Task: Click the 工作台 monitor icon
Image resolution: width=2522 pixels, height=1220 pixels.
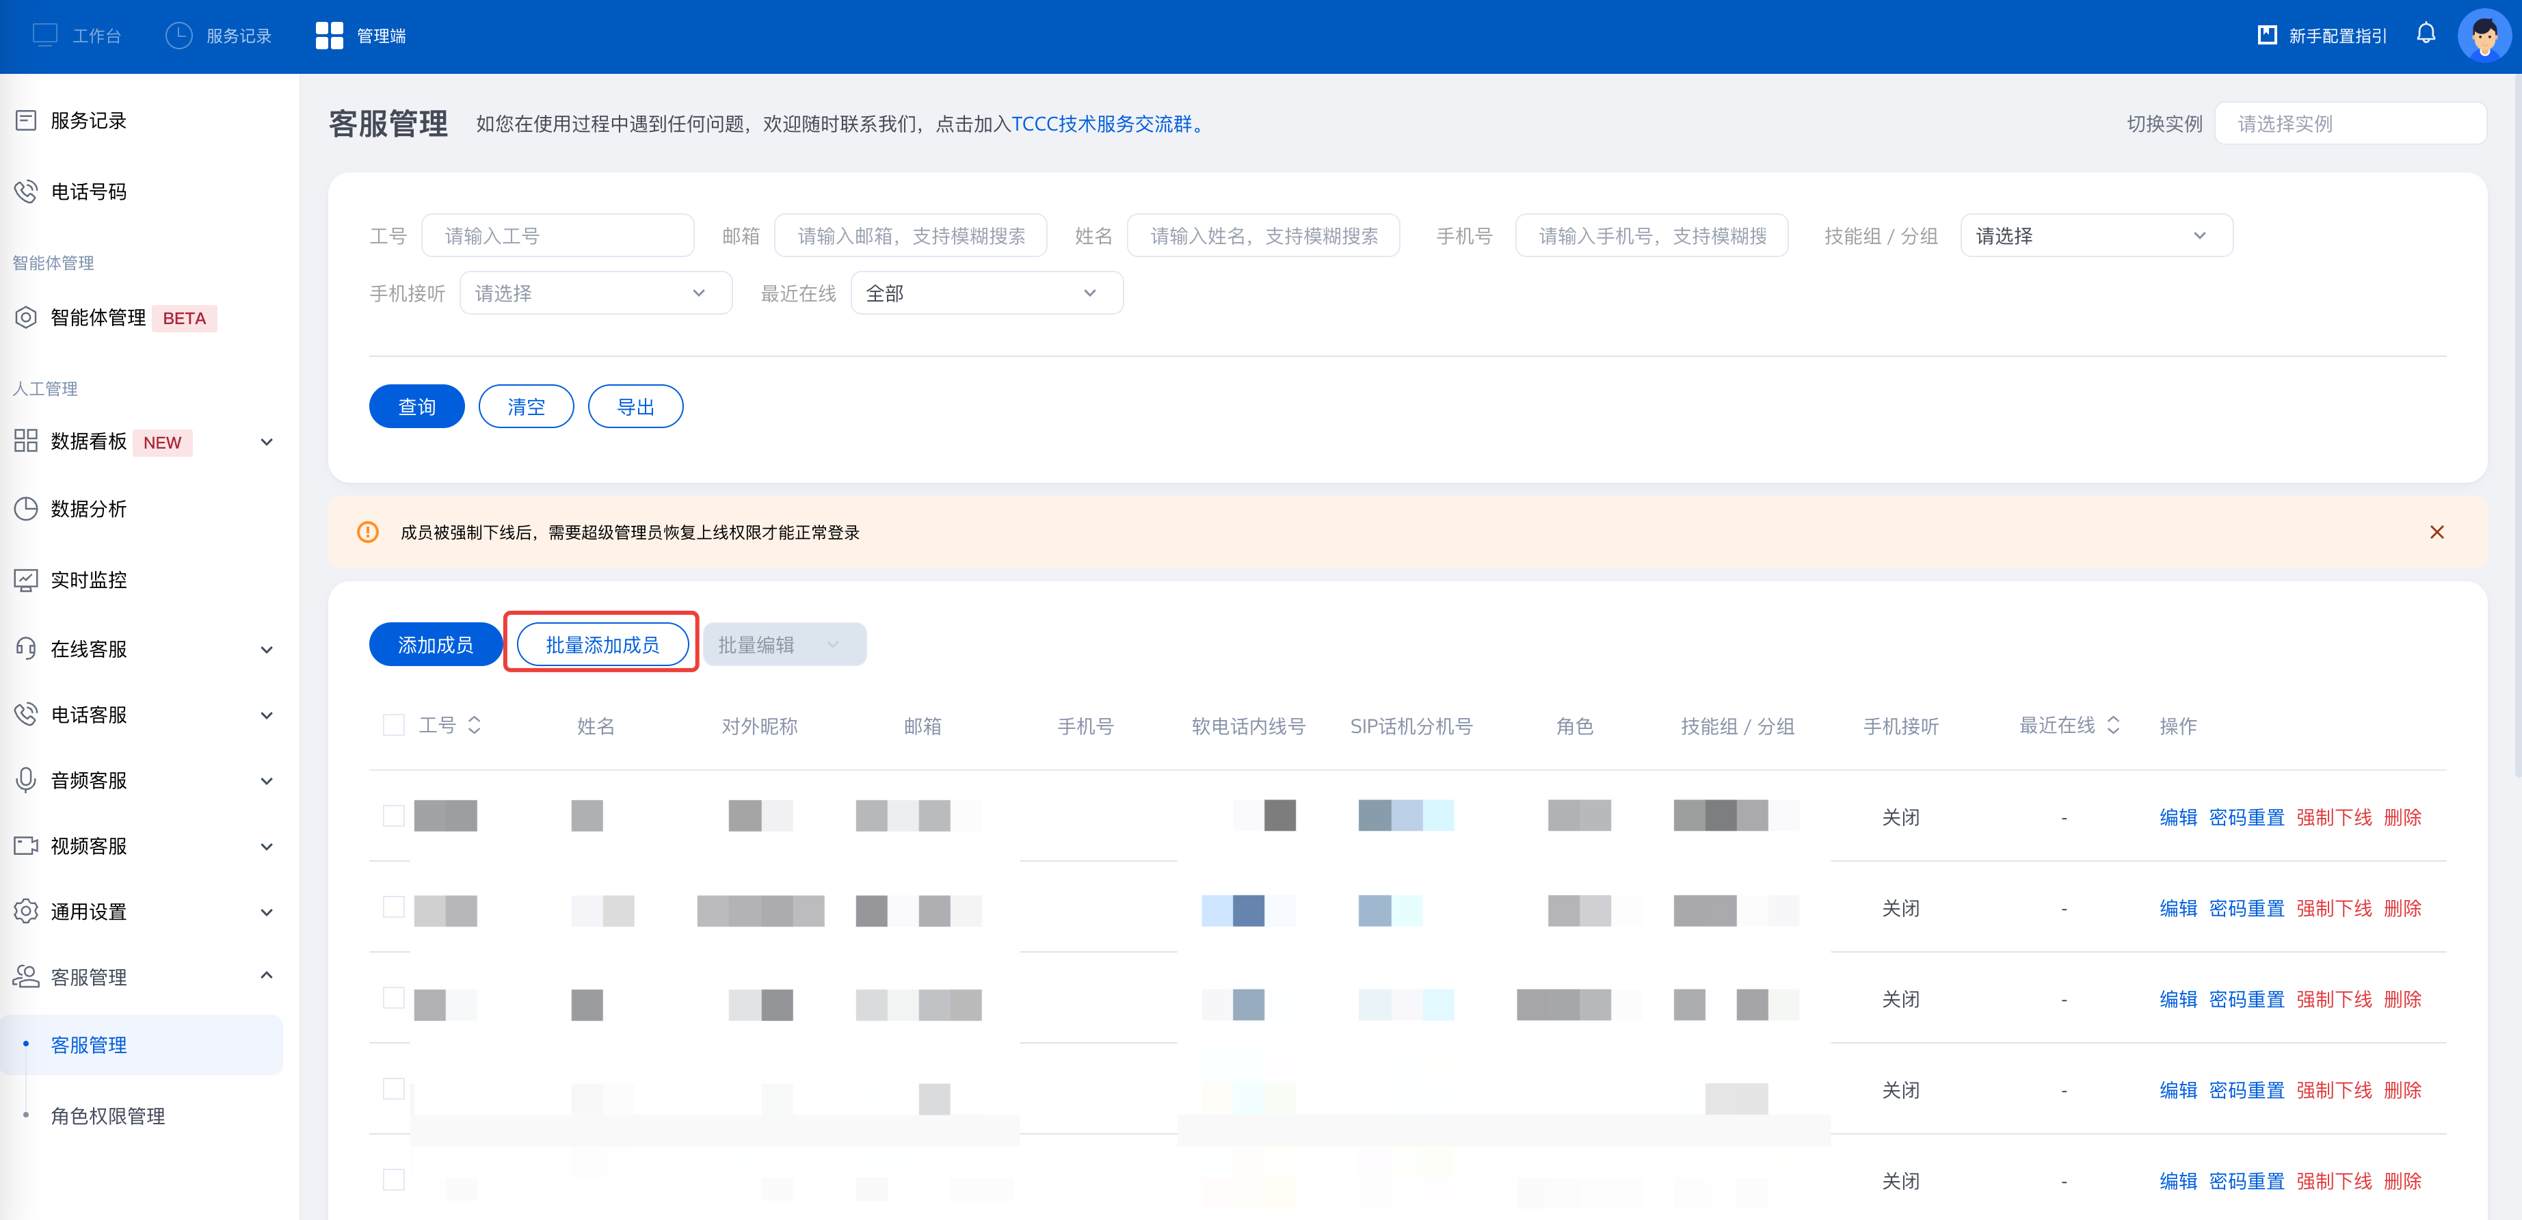Action: (45, 36)
